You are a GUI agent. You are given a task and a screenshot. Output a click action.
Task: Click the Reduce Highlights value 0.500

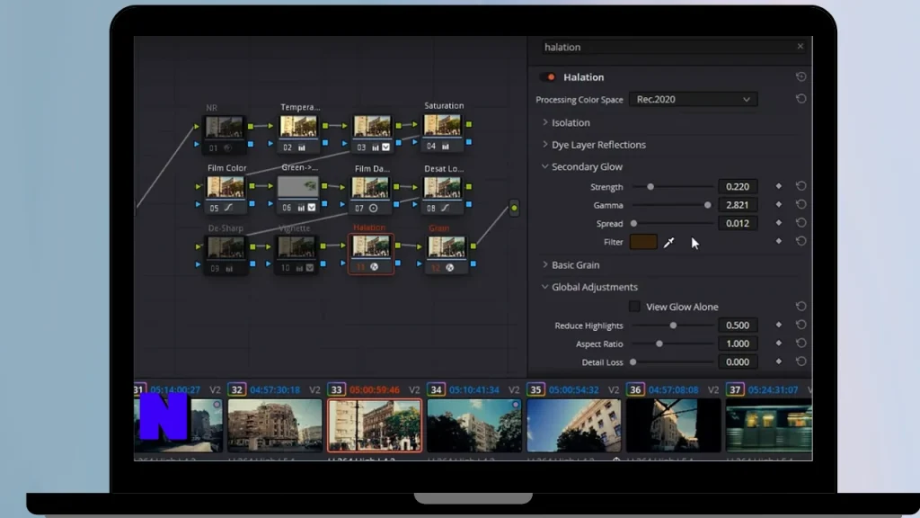(738, 326)
